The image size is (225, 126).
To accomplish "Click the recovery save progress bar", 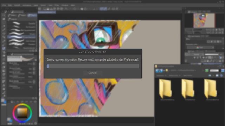I will [x=93, y=66].
